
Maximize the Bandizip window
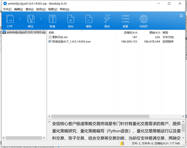click(x=169, y=4)
